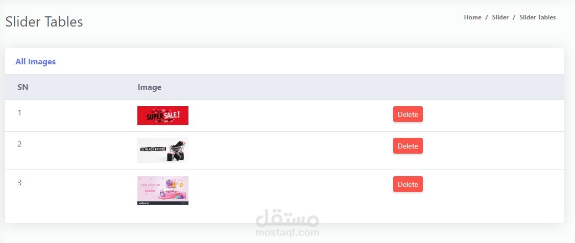Click the Slider Tables page title
This screenshot has width=575, height=243.
(x=44, y=21)
